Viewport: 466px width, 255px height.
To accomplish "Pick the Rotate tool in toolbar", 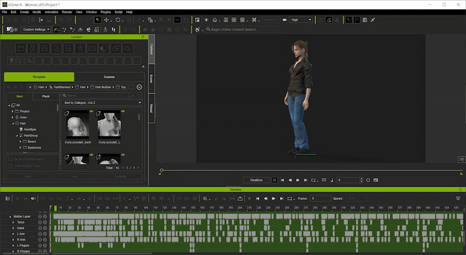I will 118,20.
